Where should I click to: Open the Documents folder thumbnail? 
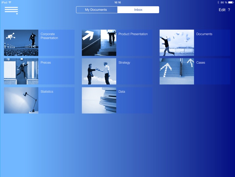tap(177, 43)
